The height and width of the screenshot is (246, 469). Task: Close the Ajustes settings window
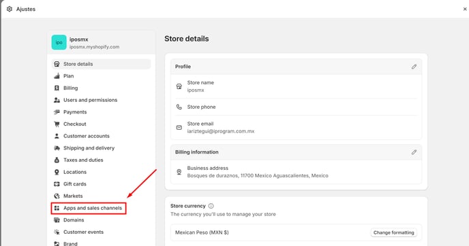pos(465,9)
